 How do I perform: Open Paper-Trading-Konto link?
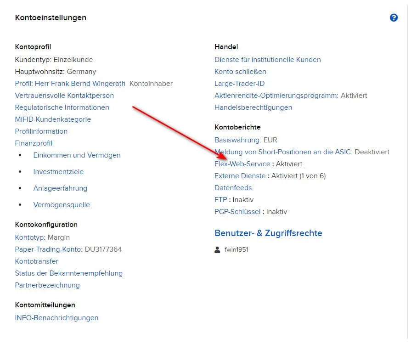click(49, 249)
